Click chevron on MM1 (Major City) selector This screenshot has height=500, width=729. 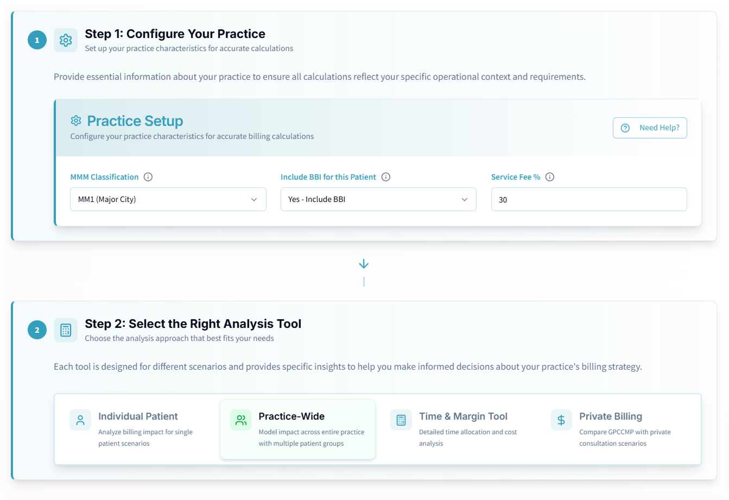pyautogui.click(x=253, y=200)
